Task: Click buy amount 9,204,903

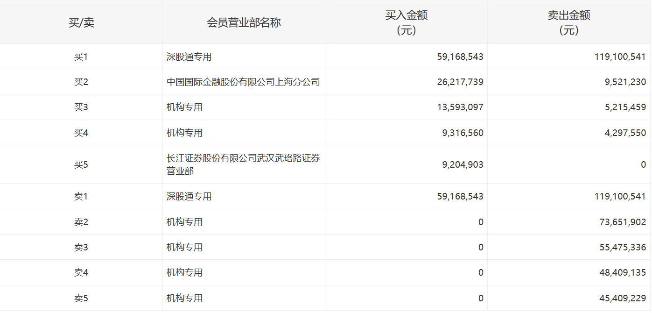Action: 463,164
